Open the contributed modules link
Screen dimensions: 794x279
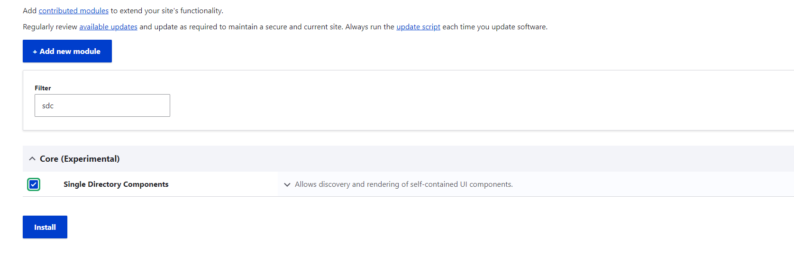click(73, 10)
